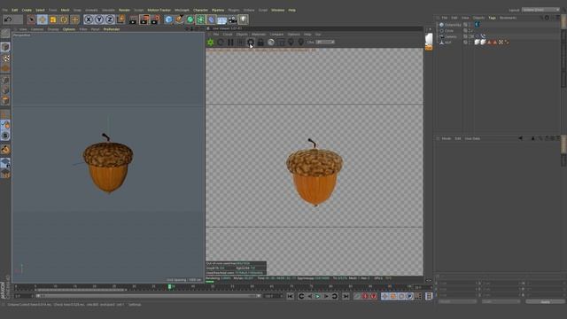Toggle render region icon in Live Viewer
567x319 pixels.
pos(281,43)
